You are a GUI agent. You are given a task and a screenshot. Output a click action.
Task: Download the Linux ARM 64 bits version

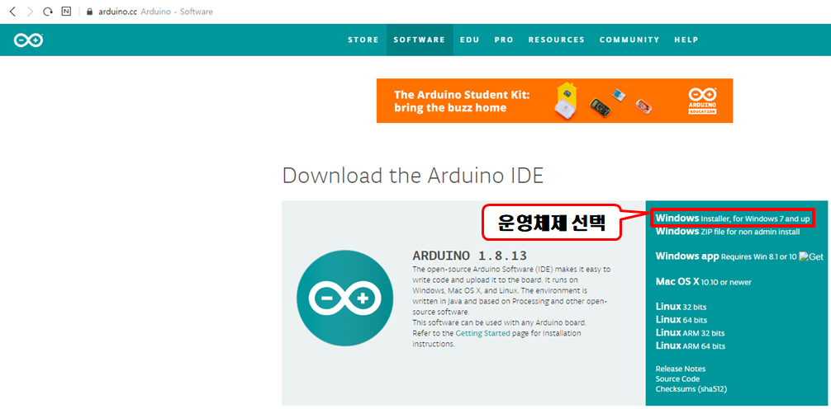(x=690, y=346)
